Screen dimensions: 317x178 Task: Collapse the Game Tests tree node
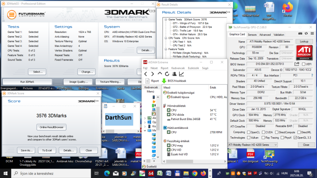coord(166,19)
